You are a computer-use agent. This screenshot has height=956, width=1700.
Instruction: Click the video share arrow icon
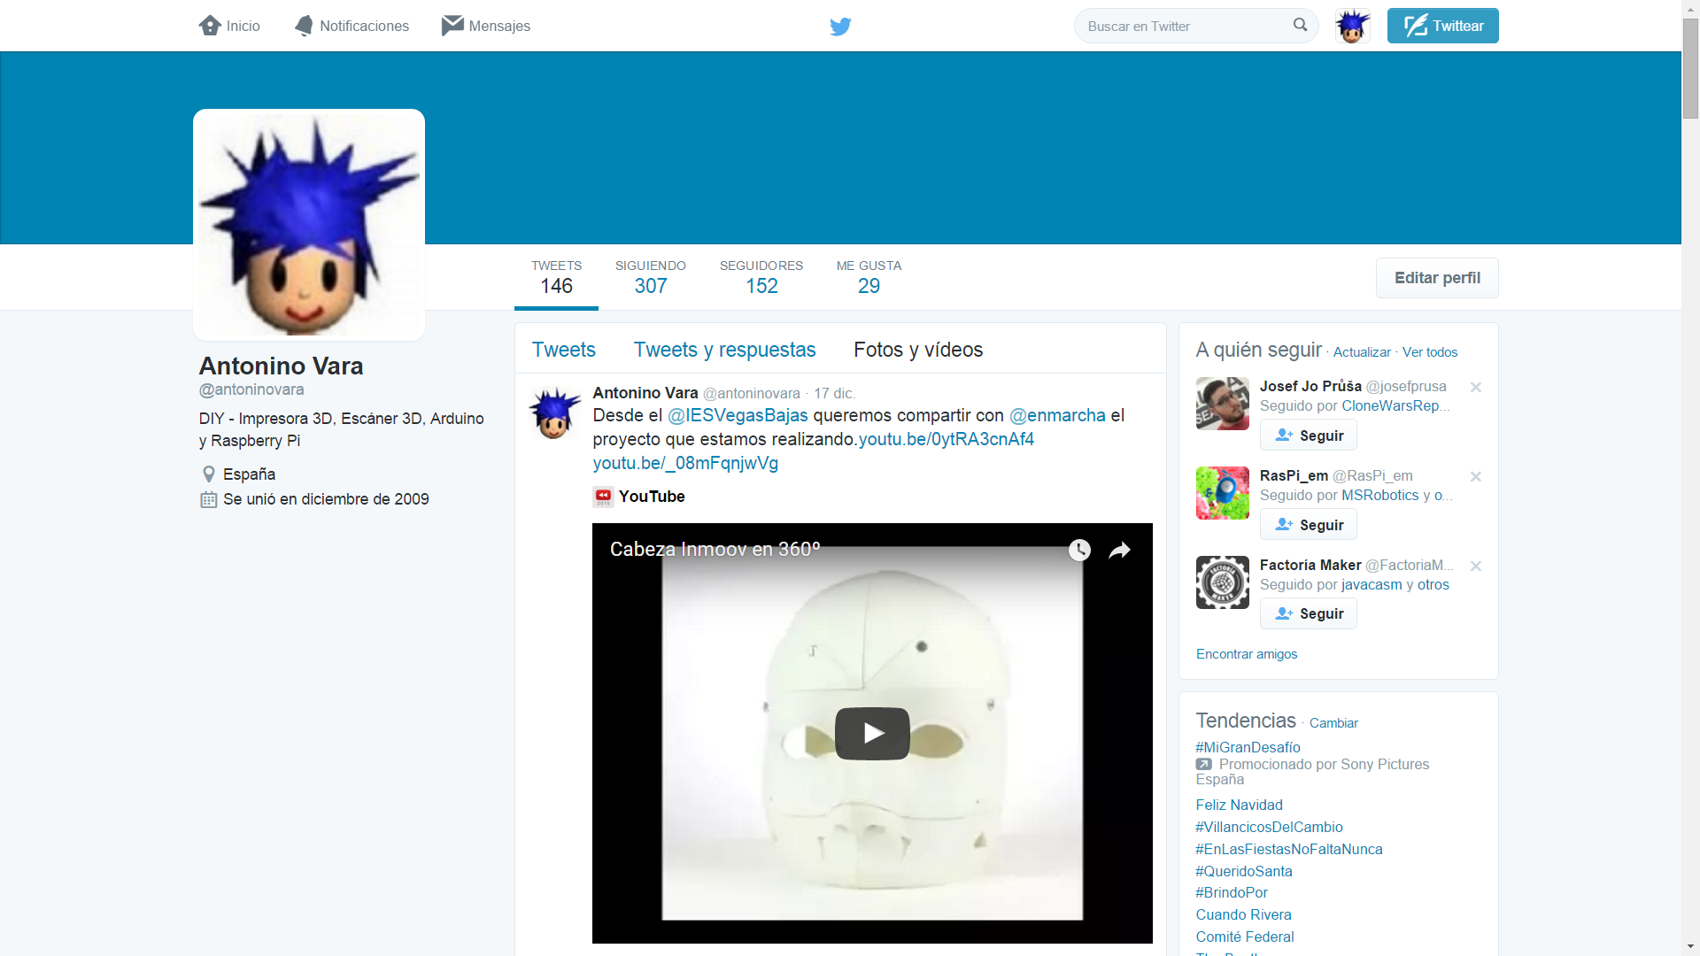tap(1120, 551)
